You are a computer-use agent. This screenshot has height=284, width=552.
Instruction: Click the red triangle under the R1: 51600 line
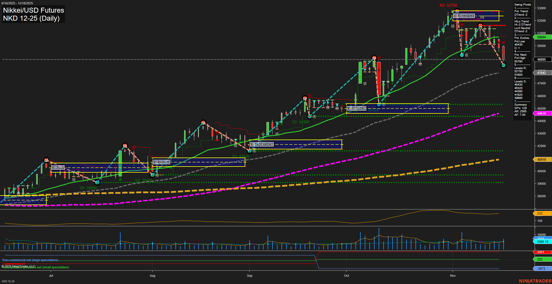[462, 26]
